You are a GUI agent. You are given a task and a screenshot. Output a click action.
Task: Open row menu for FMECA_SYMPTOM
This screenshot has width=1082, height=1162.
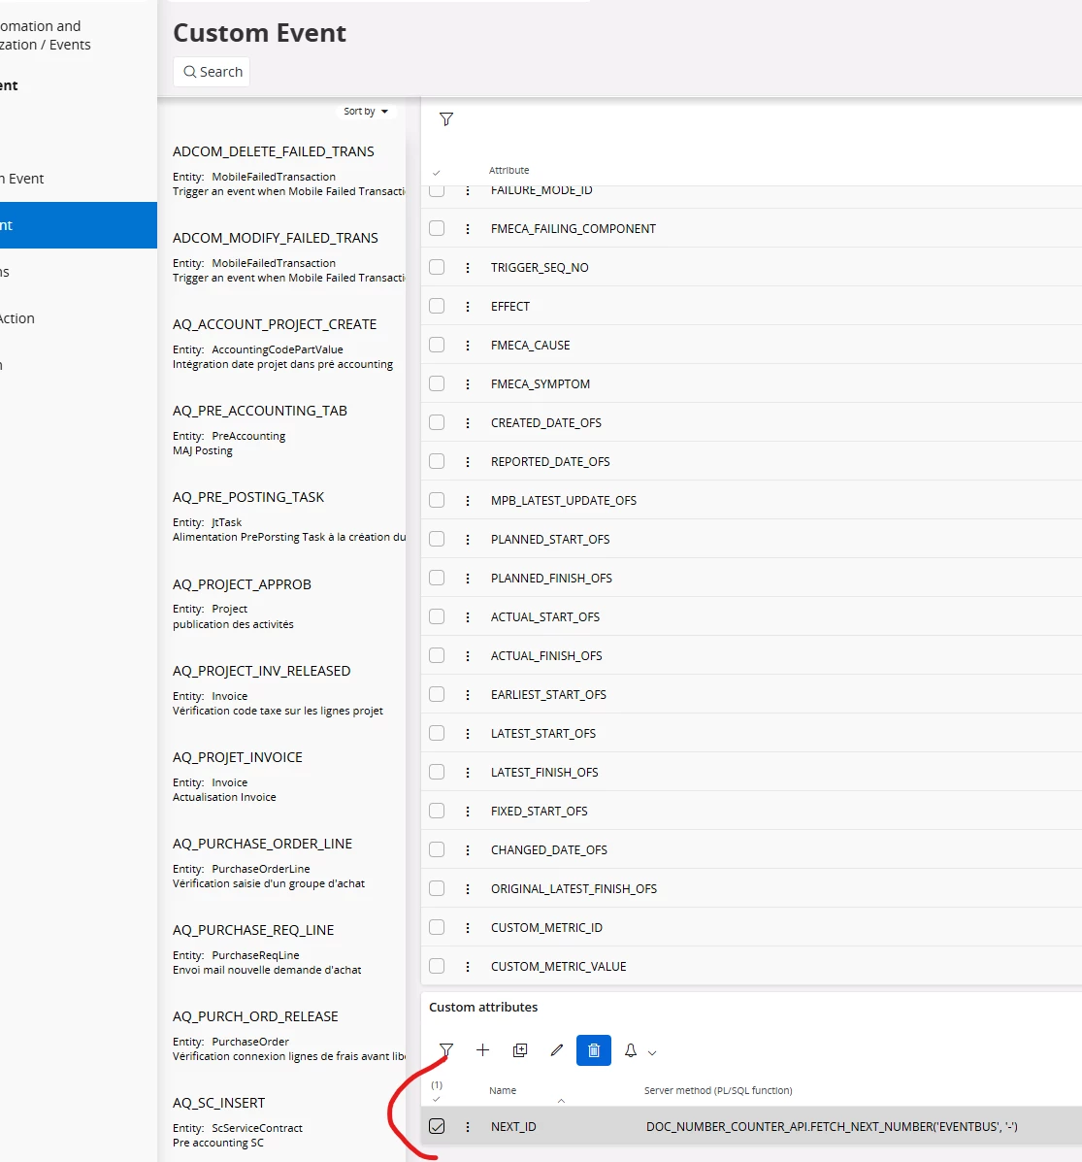pyautogui.click(x=468, y=383)
